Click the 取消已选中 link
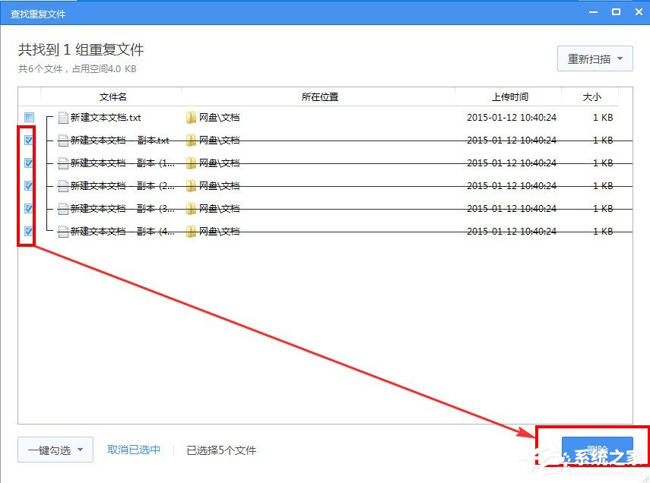 [133, 450]
